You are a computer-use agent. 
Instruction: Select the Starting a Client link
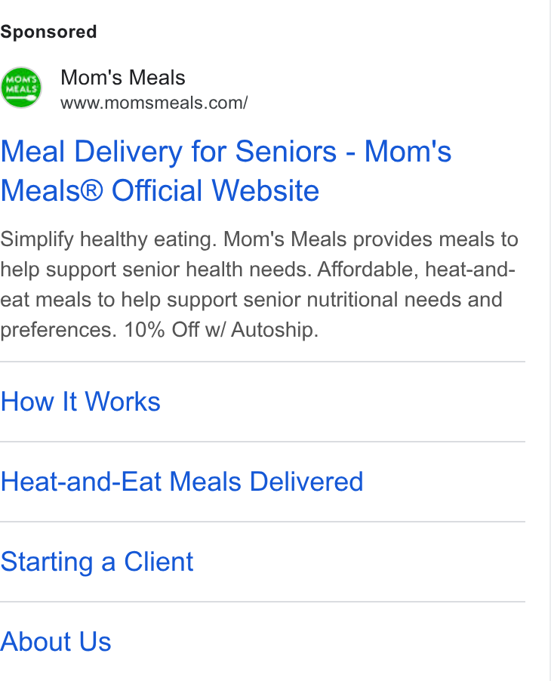pyautogui.click(x=97, y=562)
